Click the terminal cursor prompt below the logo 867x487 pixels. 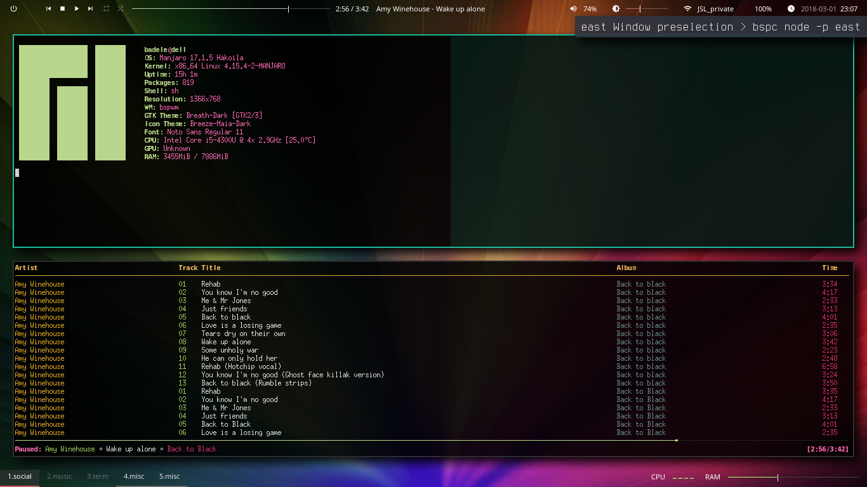pos(17,172)
